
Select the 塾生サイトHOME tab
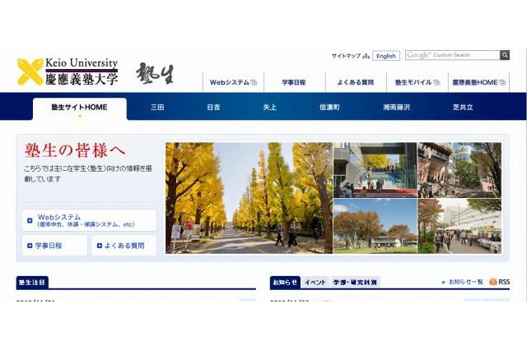point(80,108)
